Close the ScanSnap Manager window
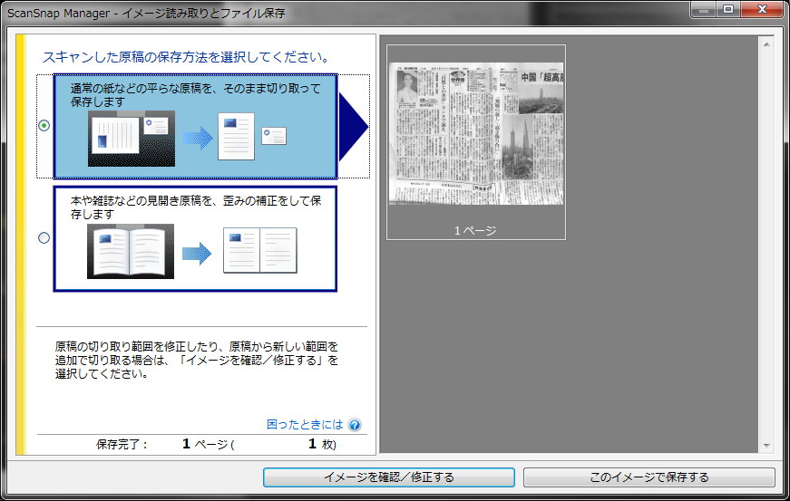The height and width of the screenshot is (501, 790). (x=762, y=10)
